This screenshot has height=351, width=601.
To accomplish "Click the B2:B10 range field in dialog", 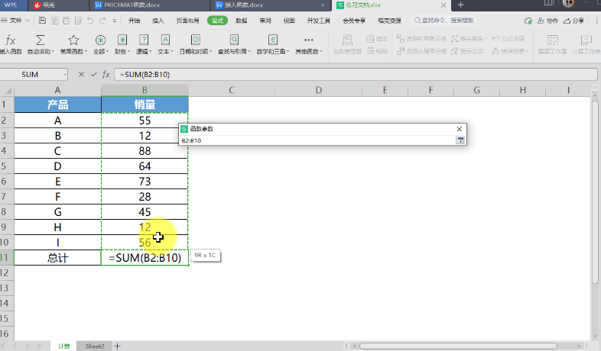I will (317, 140).
